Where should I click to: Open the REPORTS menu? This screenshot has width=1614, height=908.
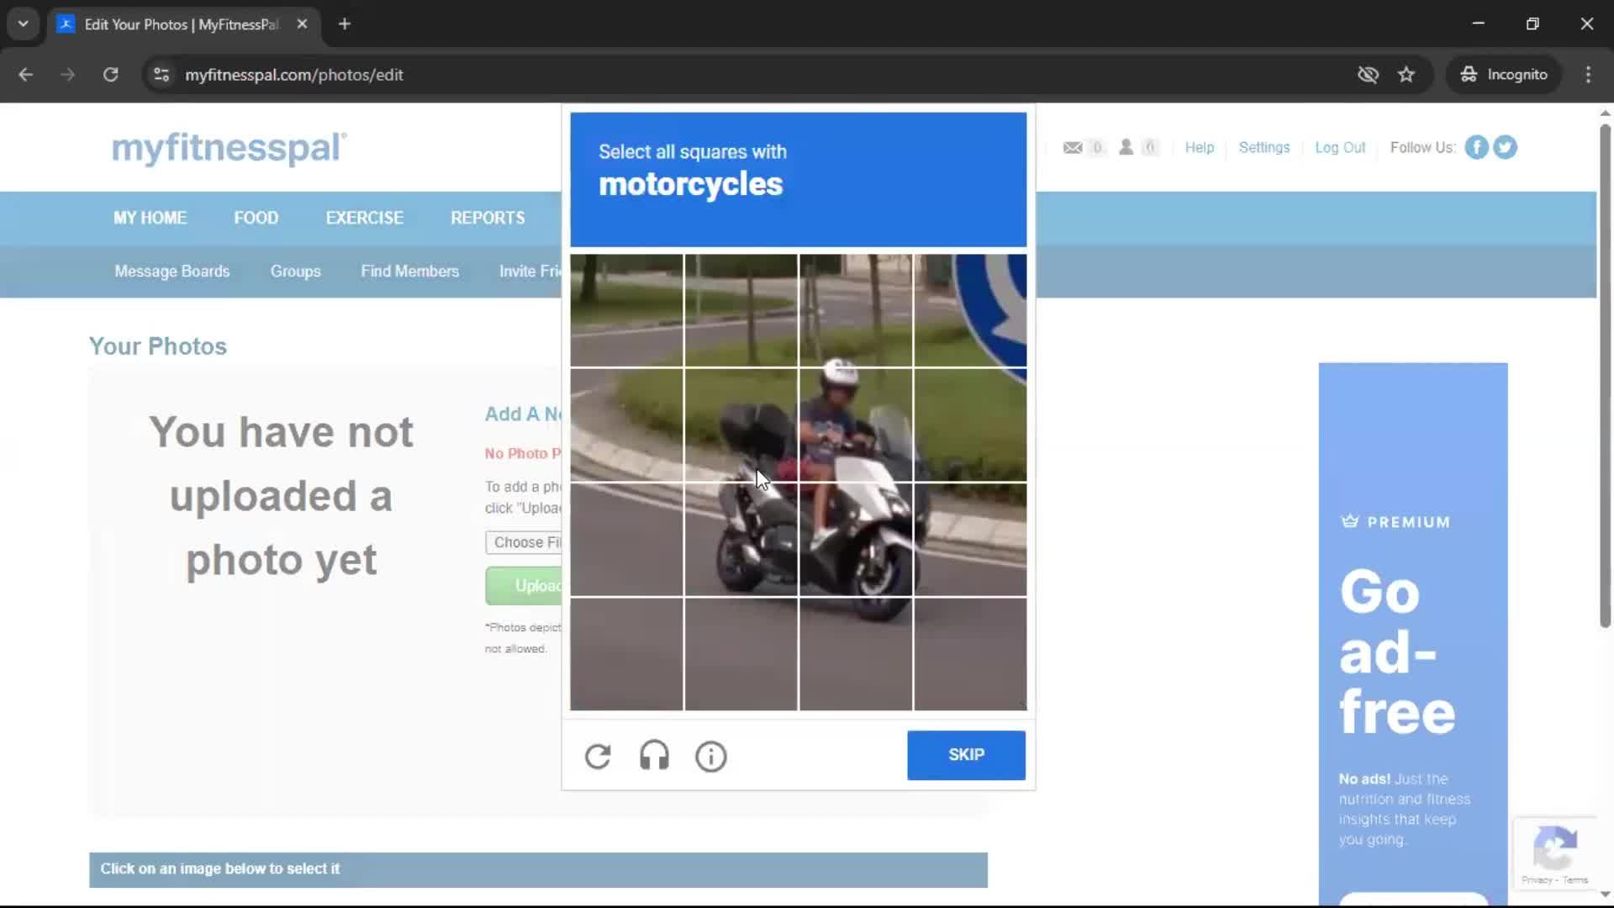pos(488,218)
